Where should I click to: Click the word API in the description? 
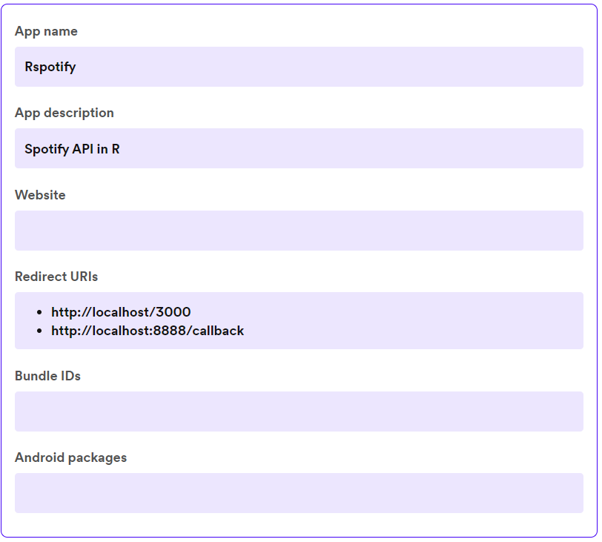coord(82,149)
